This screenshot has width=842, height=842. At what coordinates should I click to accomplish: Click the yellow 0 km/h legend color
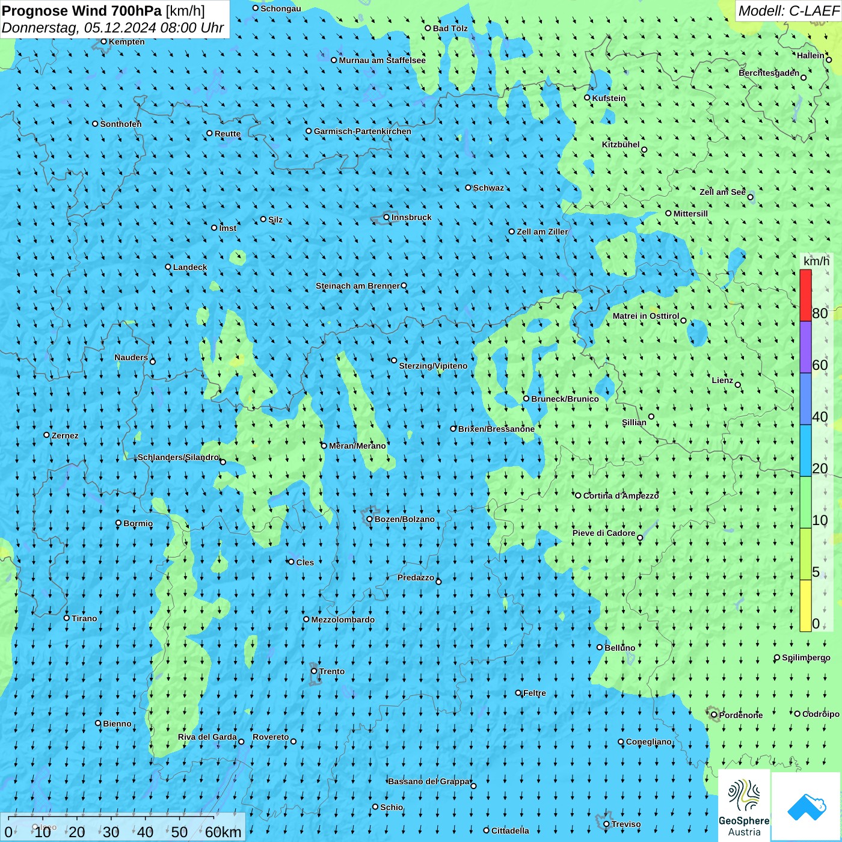tap(805, 606)
